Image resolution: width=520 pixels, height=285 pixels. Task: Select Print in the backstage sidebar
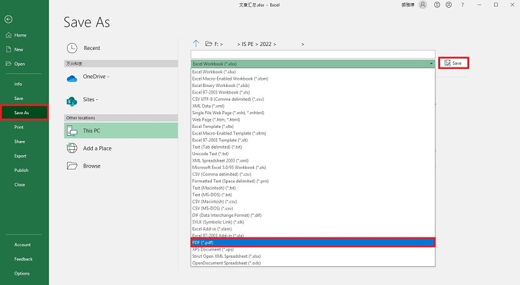coord(19,127)
